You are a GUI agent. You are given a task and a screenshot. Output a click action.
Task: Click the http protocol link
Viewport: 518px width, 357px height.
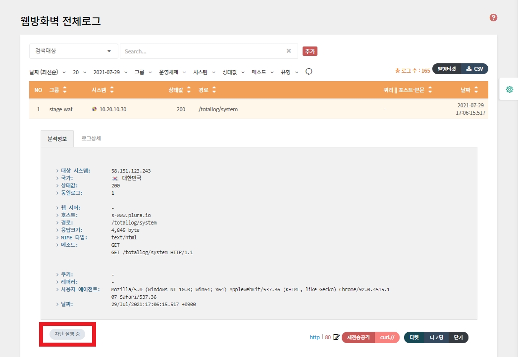pos(314,337)
